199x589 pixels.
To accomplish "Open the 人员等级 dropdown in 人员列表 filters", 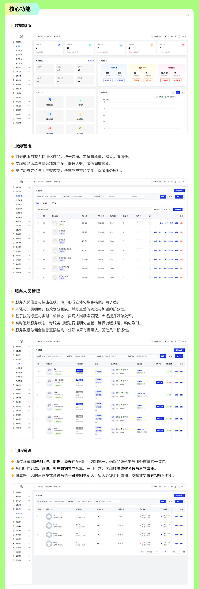I will point(84,356).
